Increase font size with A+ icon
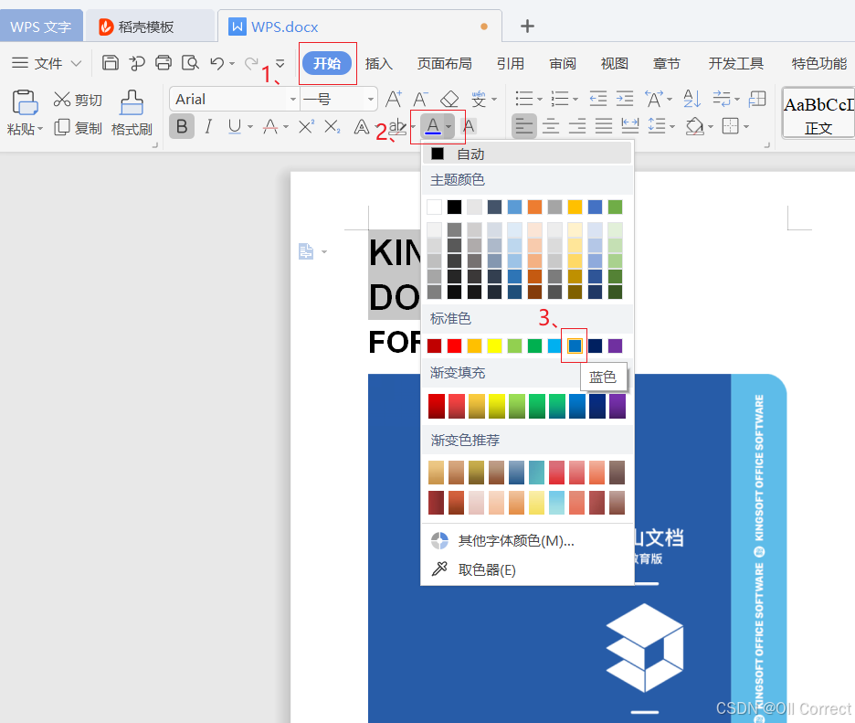The width and height of the screenshot is (855, 723). pyautogui.click(x=393, y=100)
